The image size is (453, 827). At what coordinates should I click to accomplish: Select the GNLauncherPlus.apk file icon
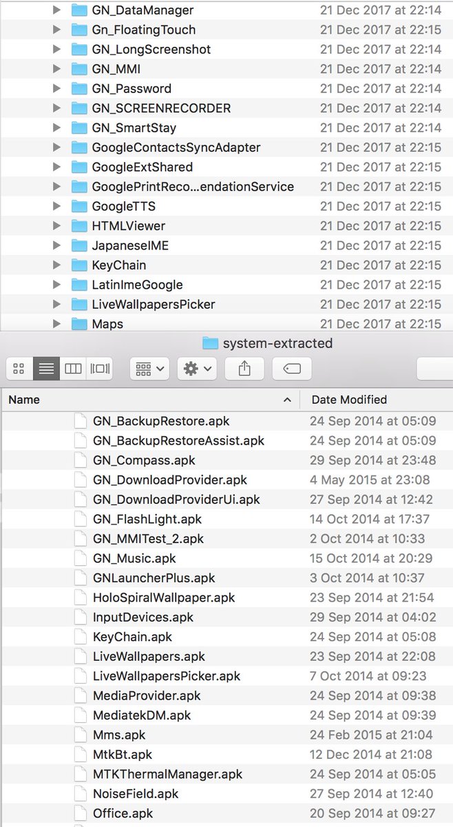81,578
